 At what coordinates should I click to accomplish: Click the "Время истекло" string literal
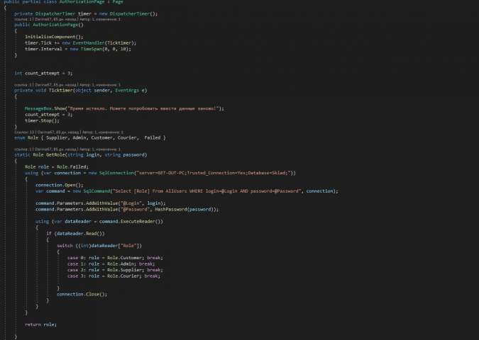pos(143,108)
